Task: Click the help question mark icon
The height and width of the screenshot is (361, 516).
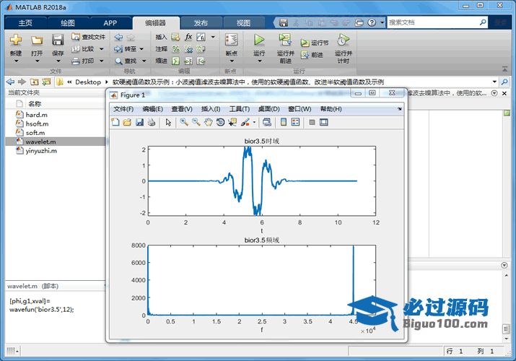Action: (x=372, y=22)
